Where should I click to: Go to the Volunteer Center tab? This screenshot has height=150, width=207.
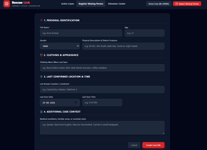[117, 4]
